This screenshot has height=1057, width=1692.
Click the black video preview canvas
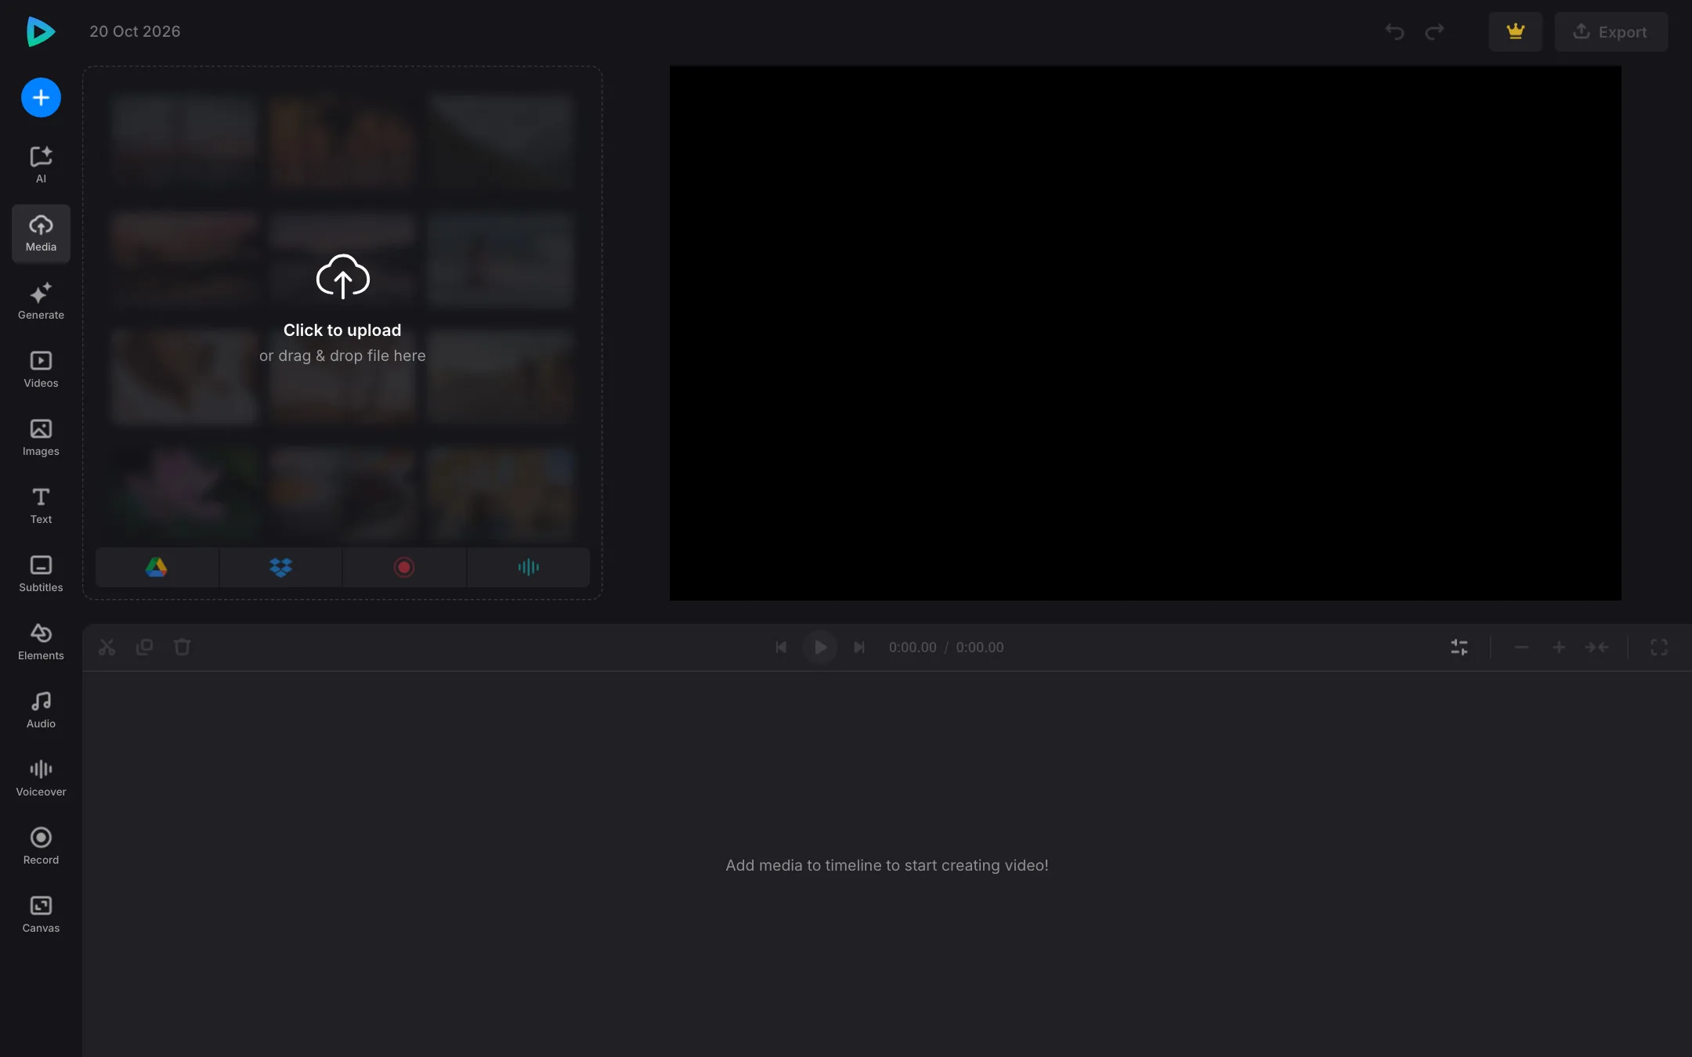[1145, 333]
